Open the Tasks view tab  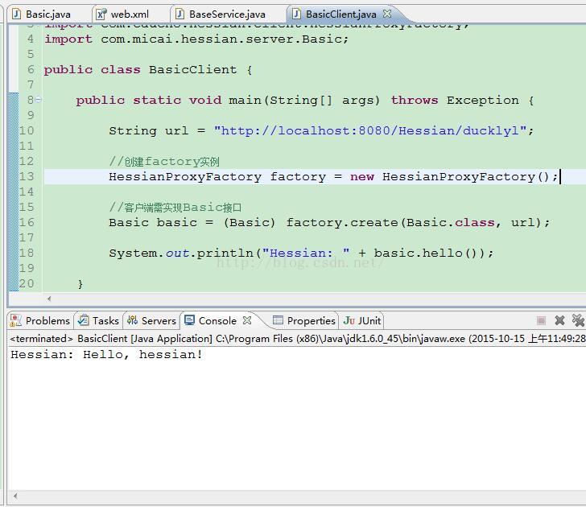click(x=99, y=320)
